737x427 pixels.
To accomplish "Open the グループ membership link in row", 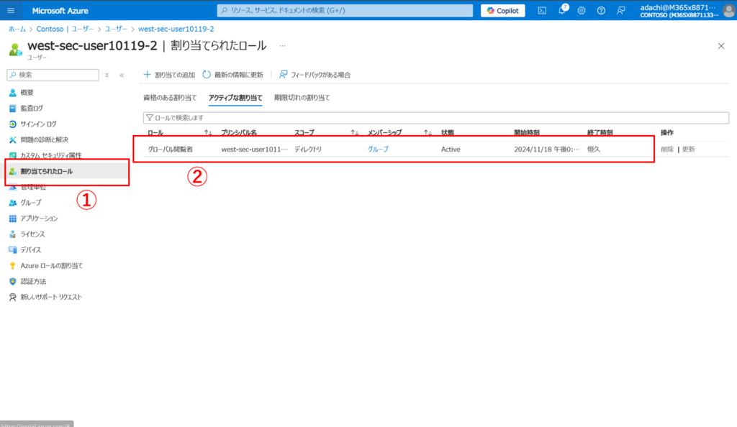I will pyautogui.click(x=378, y=150).
